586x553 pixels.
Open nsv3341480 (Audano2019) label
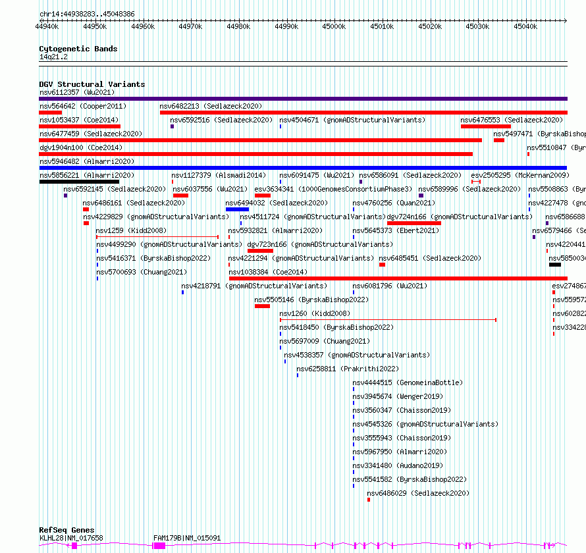coord(398,465)
